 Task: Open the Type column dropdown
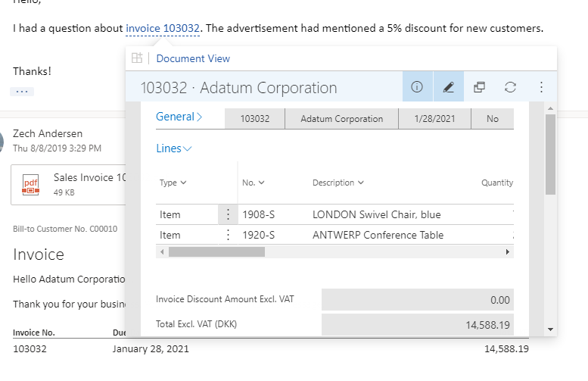pos(173,183)
